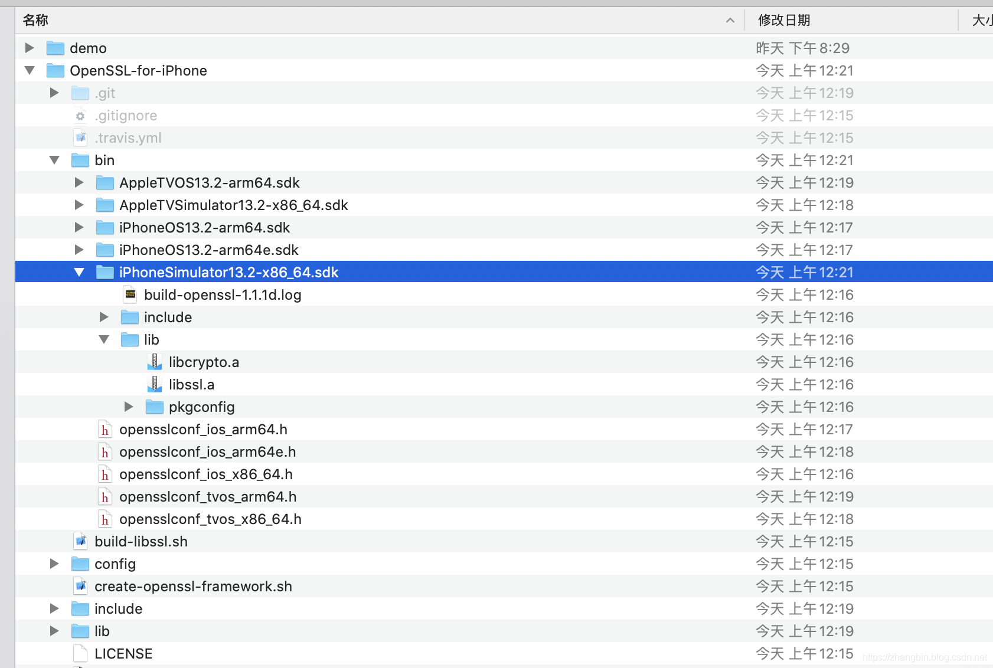993x668 pixels.
Task: Collapse the lib folder under iPhoneSimulator sdk
Action: pos(104,339)
